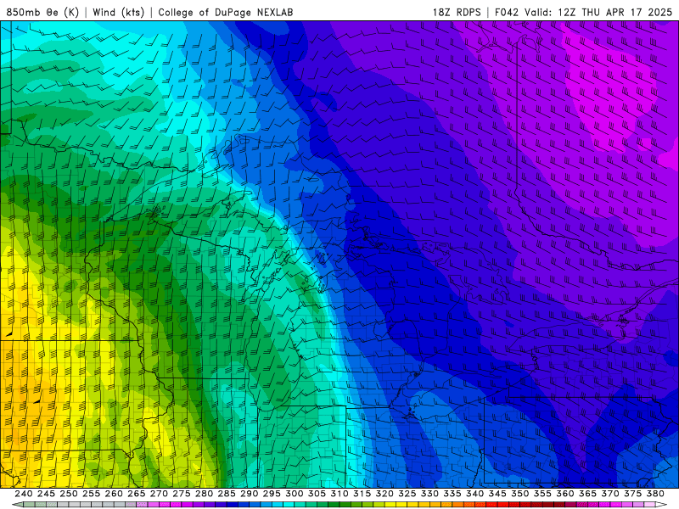Click the '850mb θe (K)' title text

pyautogui.click(x=42, y=12)
